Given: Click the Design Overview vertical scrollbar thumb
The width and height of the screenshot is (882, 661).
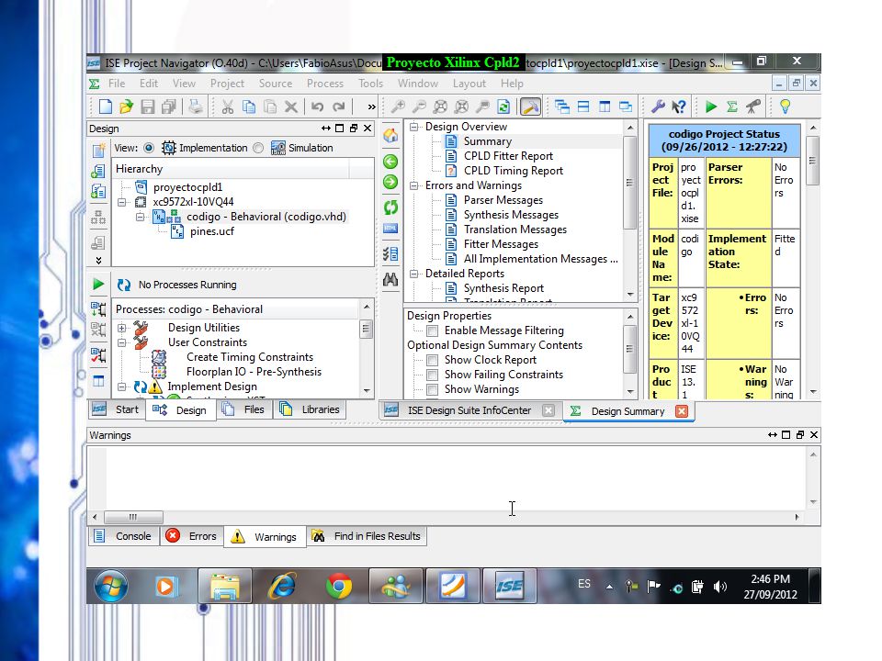Looking at the screenshot, I should tap(630, 182).
